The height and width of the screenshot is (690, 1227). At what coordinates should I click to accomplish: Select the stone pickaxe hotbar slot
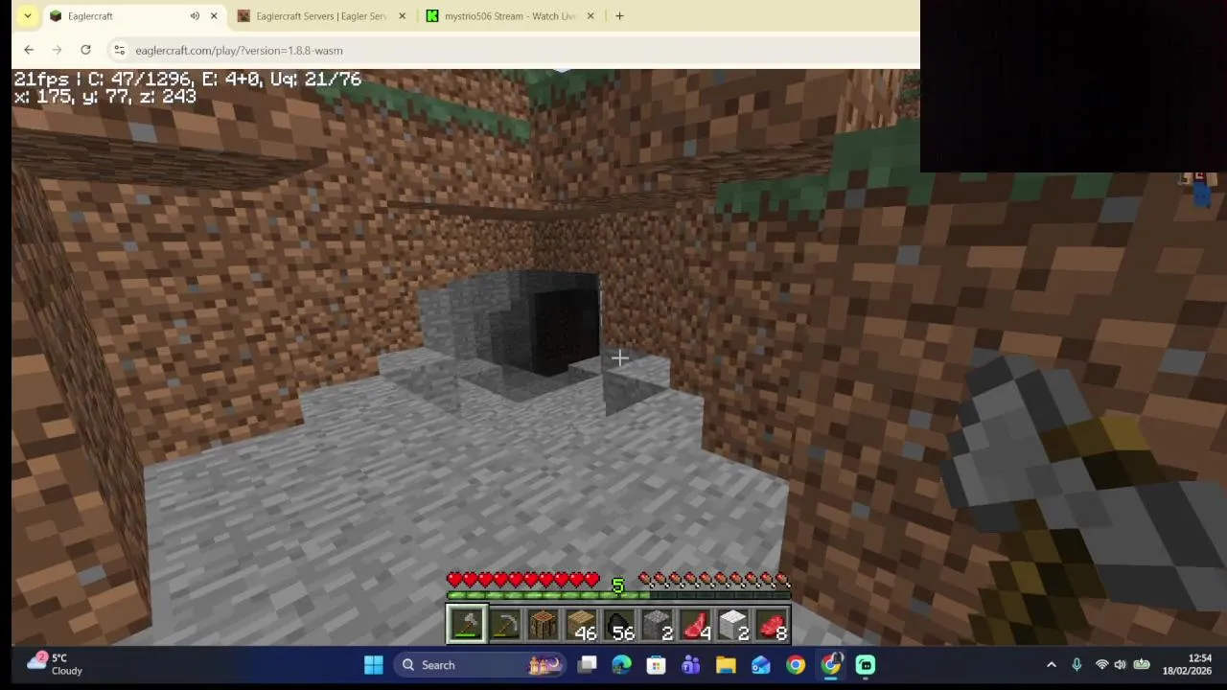504,625
